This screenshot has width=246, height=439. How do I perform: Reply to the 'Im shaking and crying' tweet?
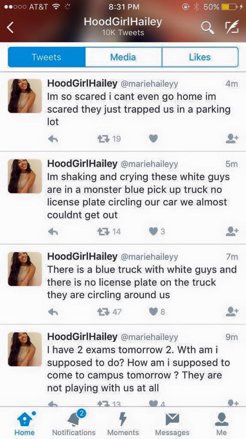(x=53, y=231)
